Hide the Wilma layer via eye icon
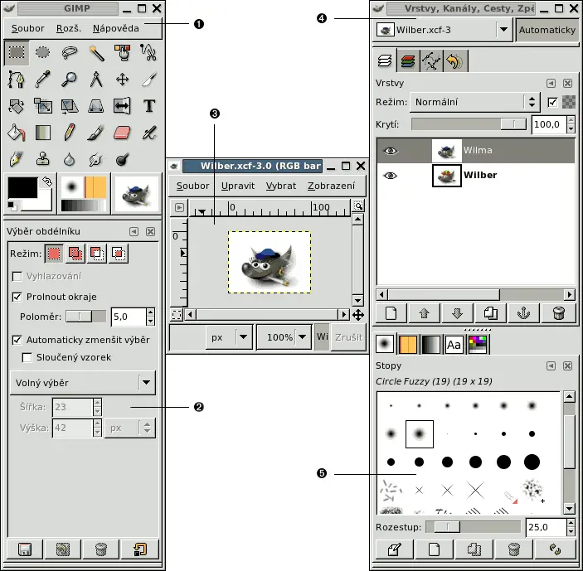This screenshot has height=571, width=583. coord(391,150)
